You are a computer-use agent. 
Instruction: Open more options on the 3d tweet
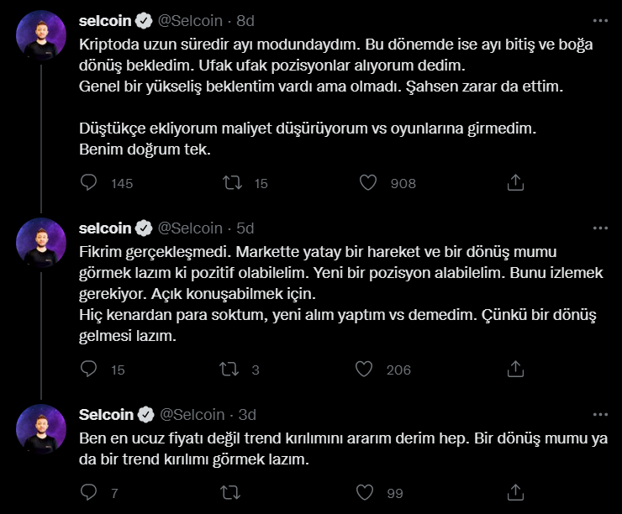(599, 414)
